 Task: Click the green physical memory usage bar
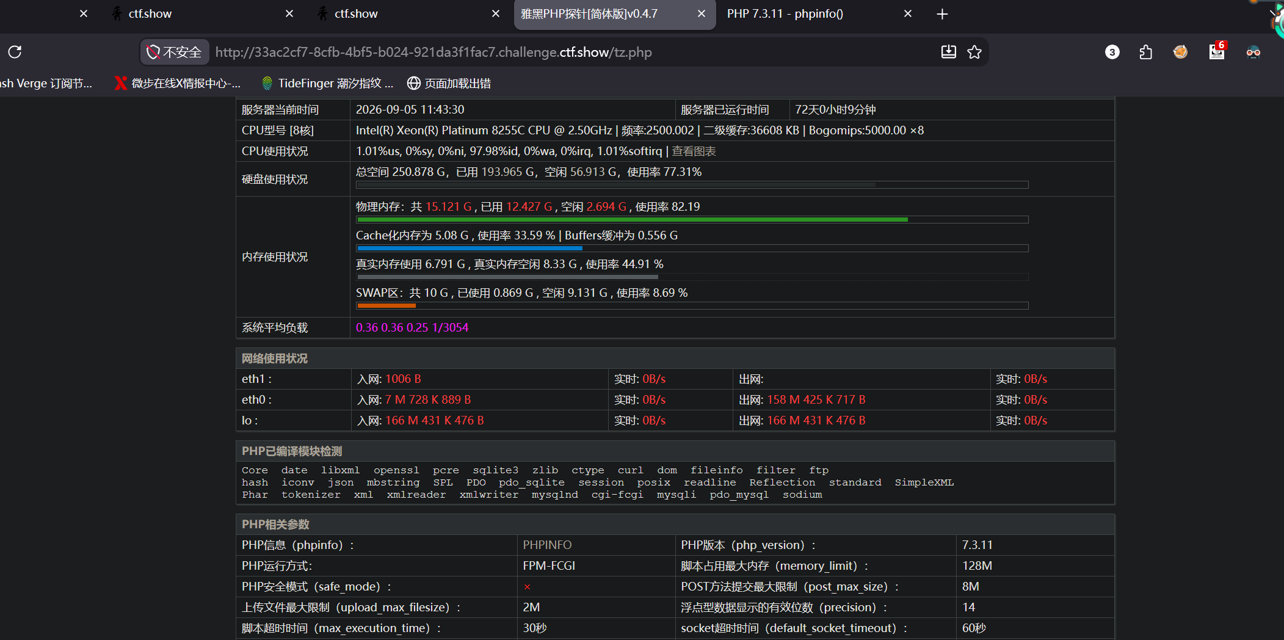coord(631,219)
